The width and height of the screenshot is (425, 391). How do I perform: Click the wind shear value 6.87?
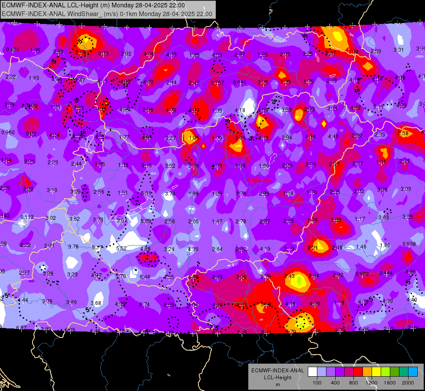21,328
